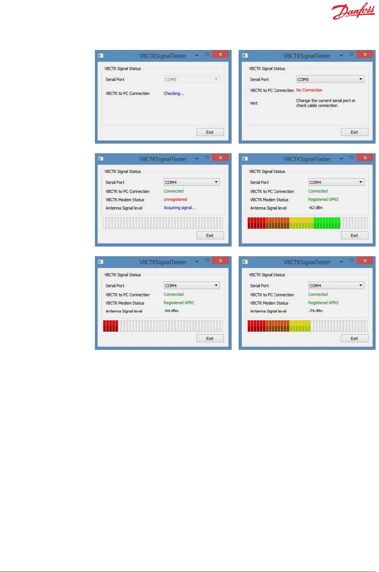
Task: Click the blue 'Checking…' status text
Action: [174, 93]
